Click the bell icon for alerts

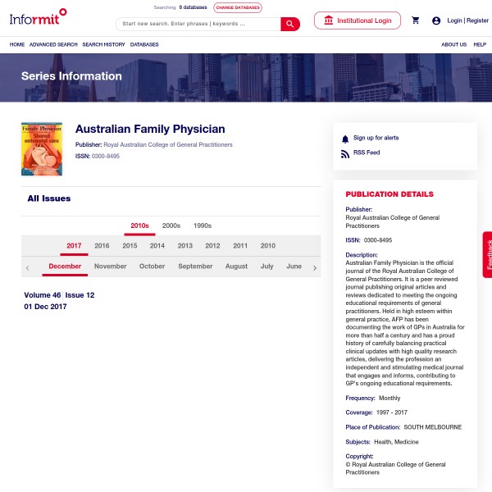tap(345, 139)
